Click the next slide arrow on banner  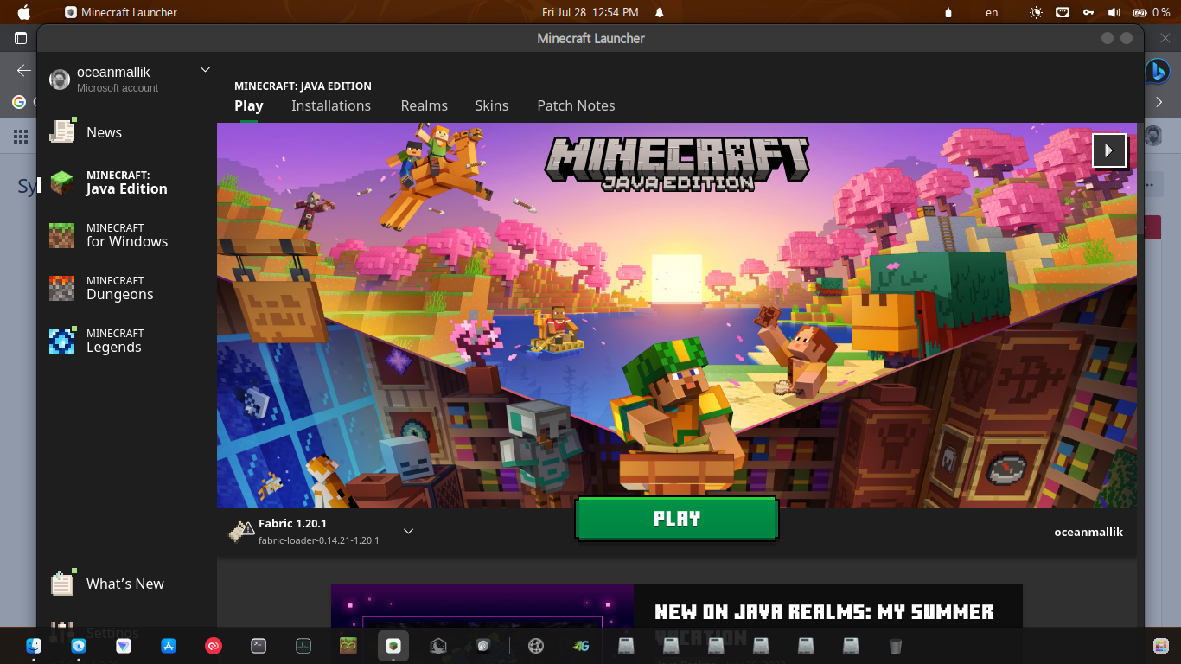(x=1108, y=150)
